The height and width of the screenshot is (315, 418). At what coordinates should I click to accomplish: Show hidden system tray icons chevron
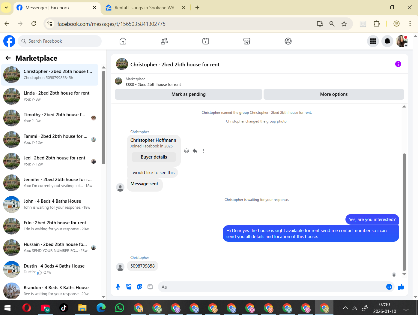pos(345,308)
